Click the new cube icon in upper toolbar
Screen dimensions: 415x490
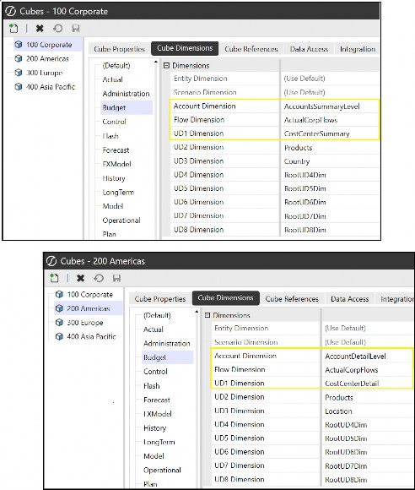point(13,29)
